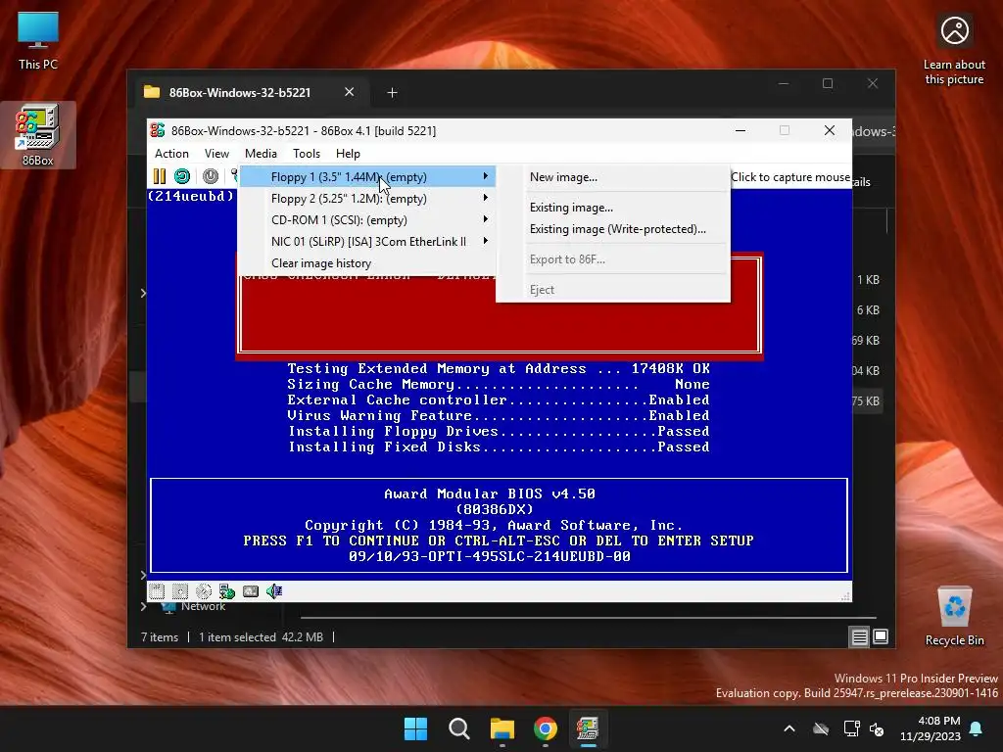Expand the CD-ROM 1 (SCSI) submenu
1003x752 pixels.
coord(367,220)
